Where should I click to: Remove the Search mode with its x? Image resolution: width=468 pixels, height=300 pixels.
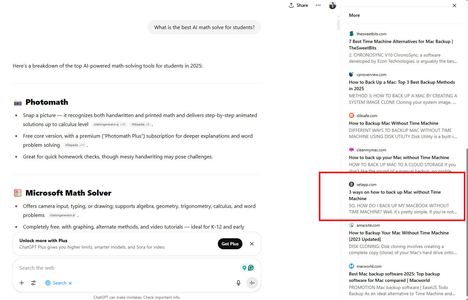(70, 283)
